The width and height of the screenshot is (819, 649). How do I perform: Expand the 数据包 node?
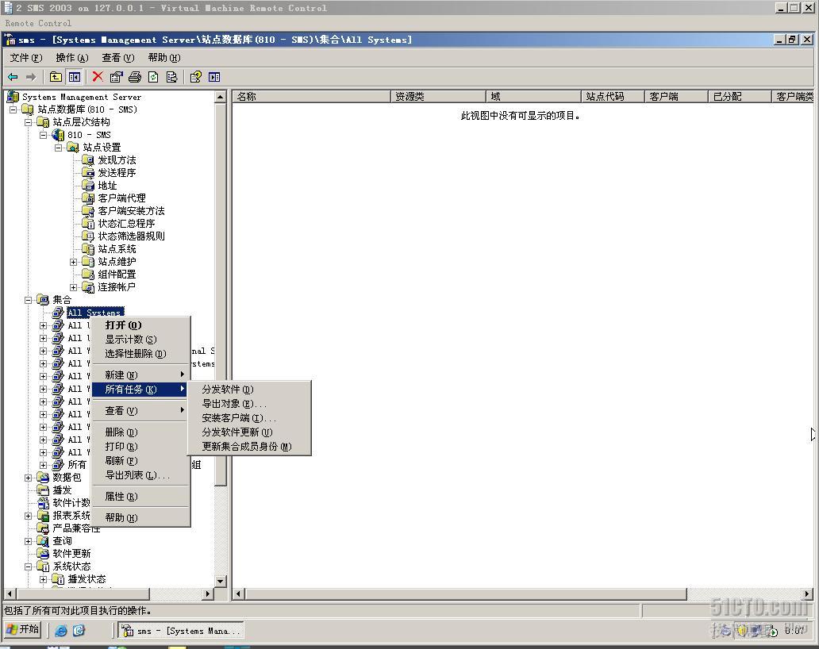pyautogui.click(x=29, y=477)
